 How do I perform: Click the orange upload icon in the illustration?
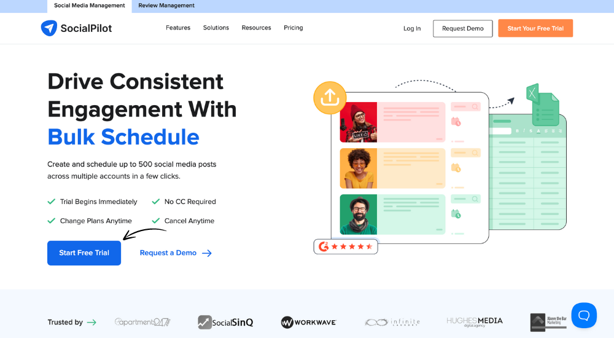click(330, 98)
